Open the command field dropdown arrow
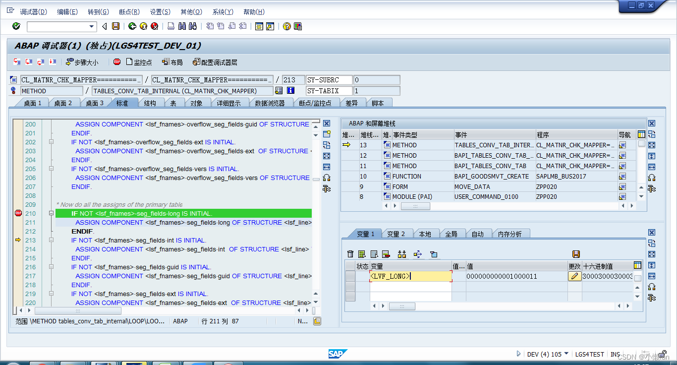 tap(92, 27)
